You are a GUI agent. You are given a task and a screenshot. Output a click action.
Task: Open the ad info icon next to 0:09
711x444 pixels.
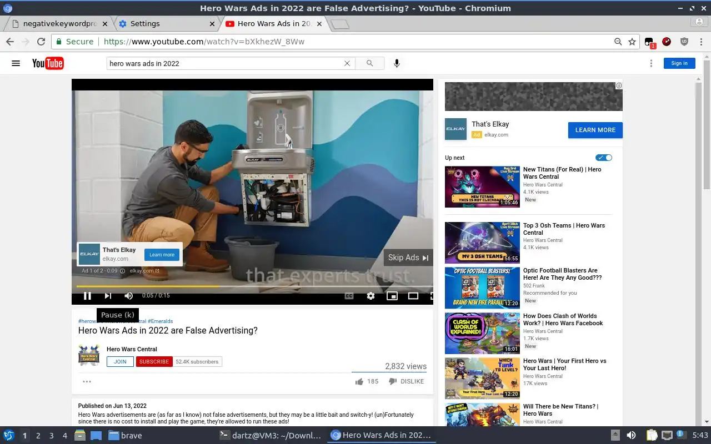[x=123, y=271]
